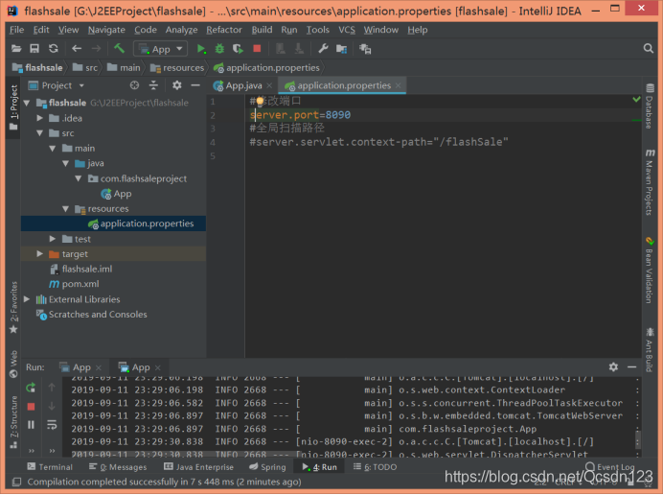Viewport: 663px width, 495px height.
Task: Collapse the resources folder arrow
Action: pyautogui.click(x=65, y=209)
